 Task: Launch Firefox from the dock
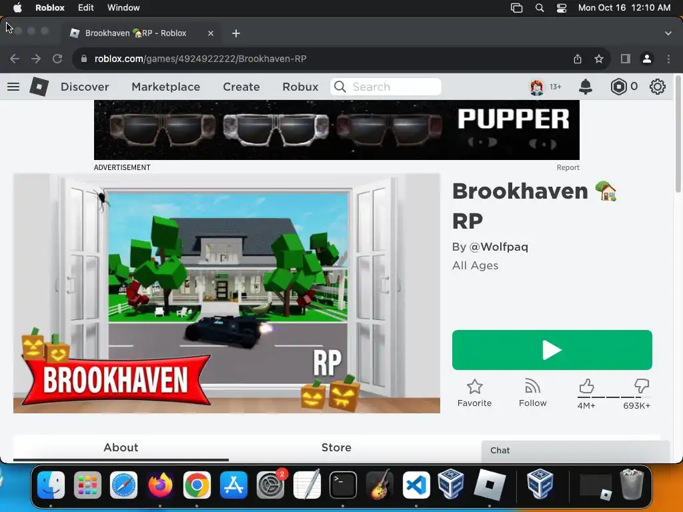coord(160,485)
